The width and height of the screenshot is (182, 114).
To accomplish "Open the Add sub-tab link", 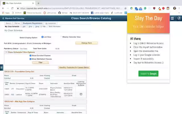I will [x=24, y=27].
